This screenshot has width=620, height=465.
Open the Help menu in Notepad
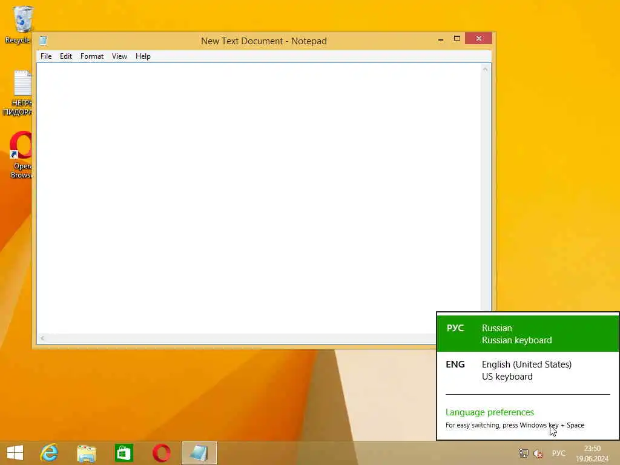tap(143, 56)
